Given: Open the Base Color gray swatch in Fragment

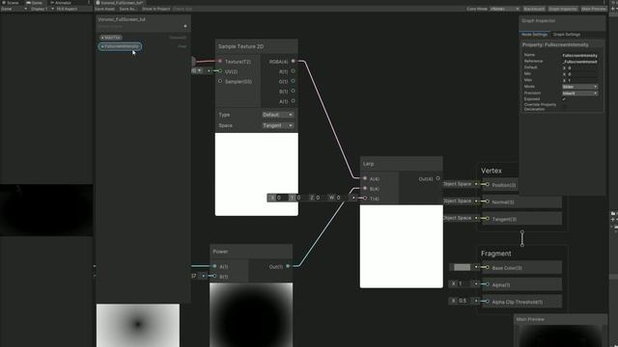Looking at the screenshot, I should (463, 267).
